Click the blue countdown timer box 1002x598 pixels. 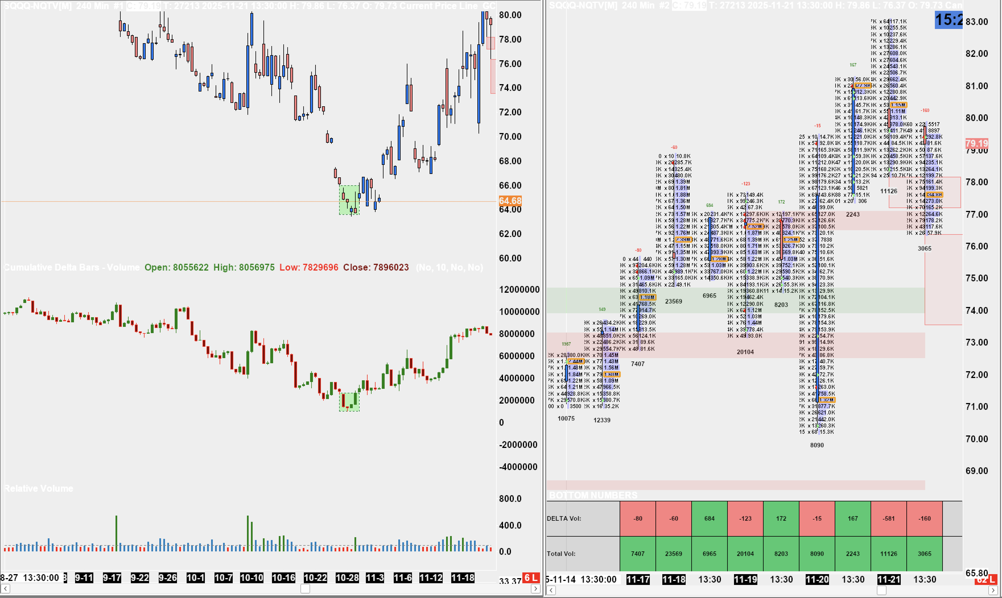[948, 20]
